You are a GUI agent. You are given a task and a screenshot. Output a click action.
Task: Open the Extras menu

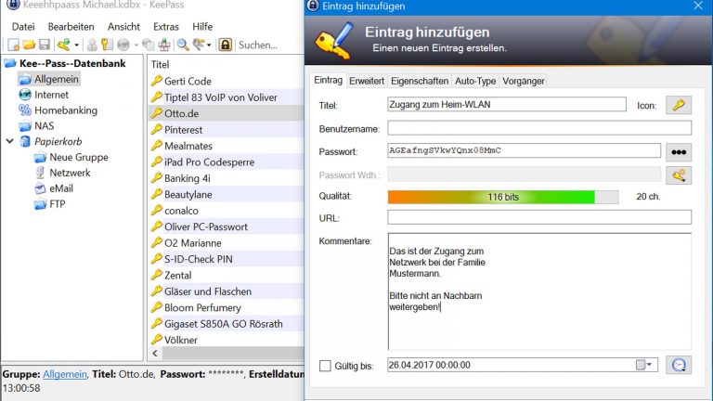[x=166, y=26]
